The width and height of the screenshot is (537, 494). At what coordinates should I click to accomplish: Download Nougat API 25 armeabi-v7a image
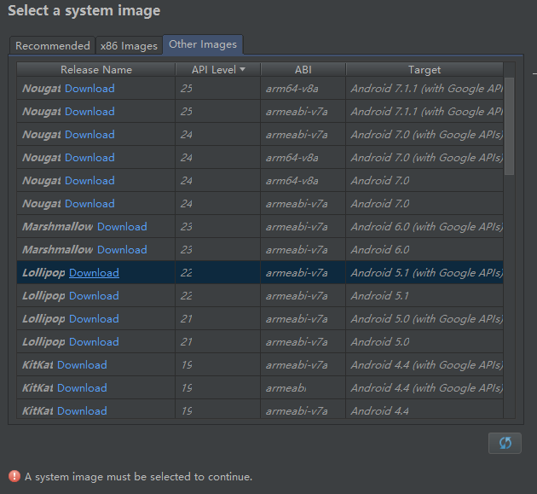(89, 112)
